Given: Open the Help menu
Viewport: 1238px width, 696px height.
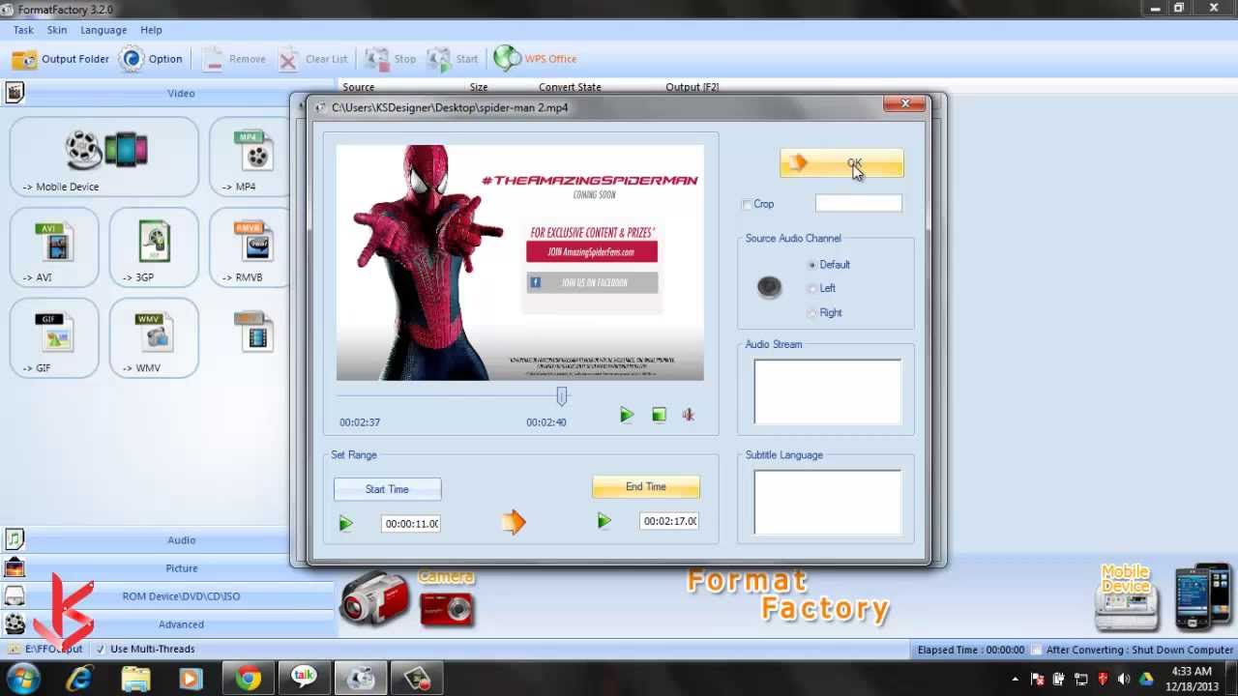Looking at the screenshot, I should [x=151, y=30].
